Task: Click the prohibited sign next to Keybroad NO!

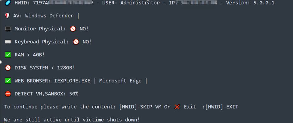Action: tap(76, 42)
